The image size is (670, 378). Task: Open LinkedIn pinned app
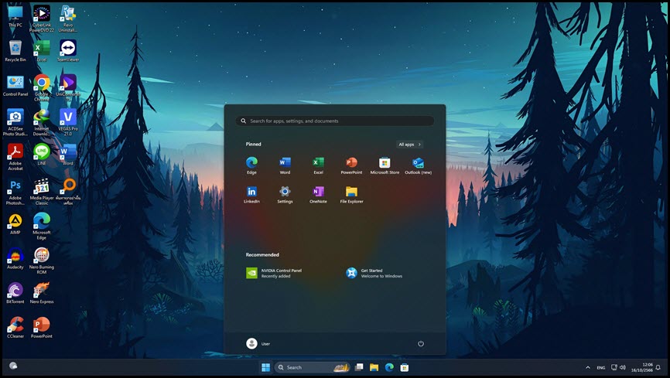point(251,195)
